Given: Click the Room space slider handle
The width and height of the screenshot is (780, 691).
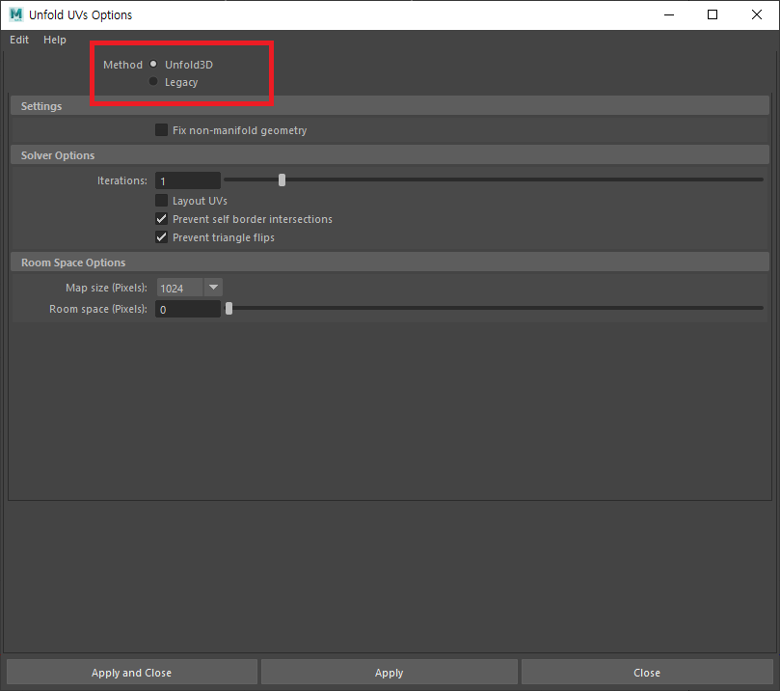Looking at the screenshot, I should coord(229,309).
